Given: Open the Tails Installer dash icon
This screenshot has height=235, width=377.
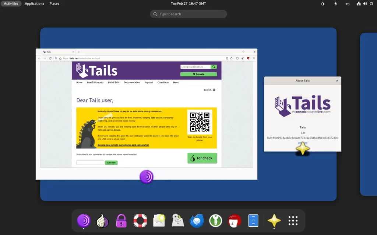Looking at the screenshot, I should tap(178, 221).
